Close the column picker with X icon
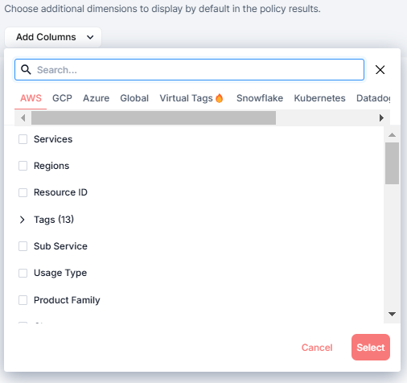This screenshot has width=407, height=383. 380,70
